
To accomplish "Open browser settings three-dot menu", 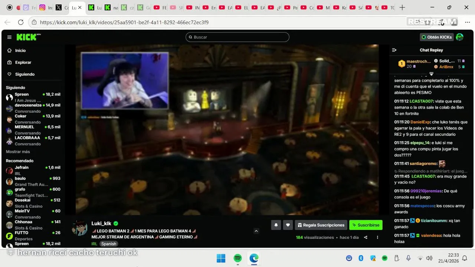I will [x=467, y=22].
